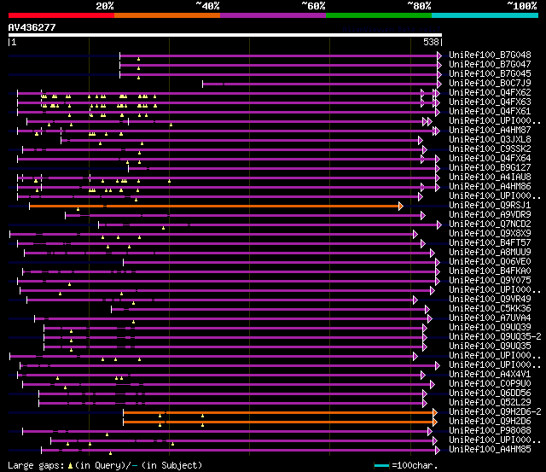This screenshot has height=472, width=546.
Task: Pick the UniRef100_A7UVA4 label
Action: [x=490, y=318]
